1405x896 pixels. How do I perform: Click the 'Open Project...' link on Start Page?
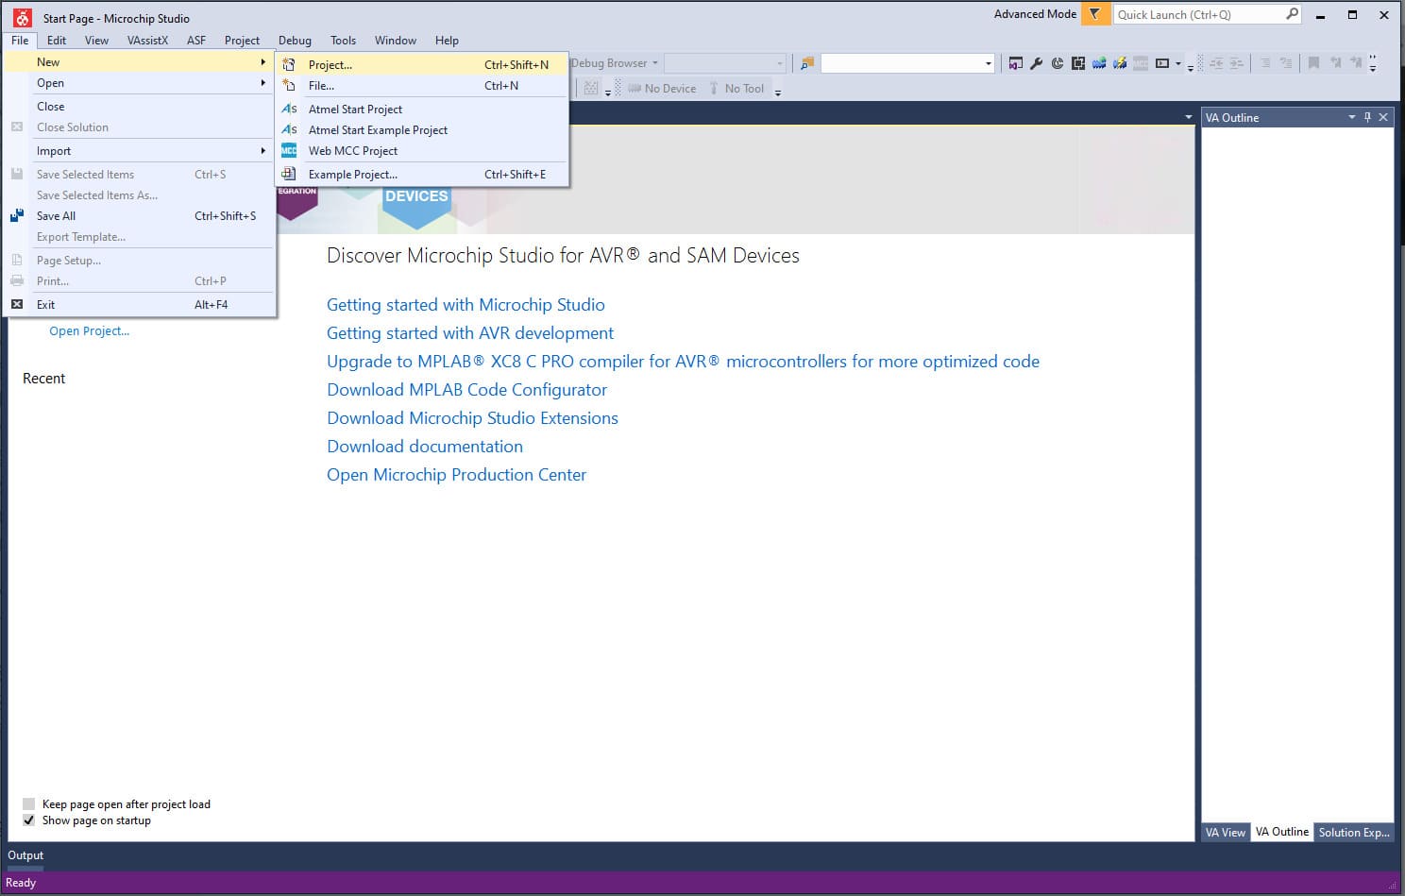[90, 331]
